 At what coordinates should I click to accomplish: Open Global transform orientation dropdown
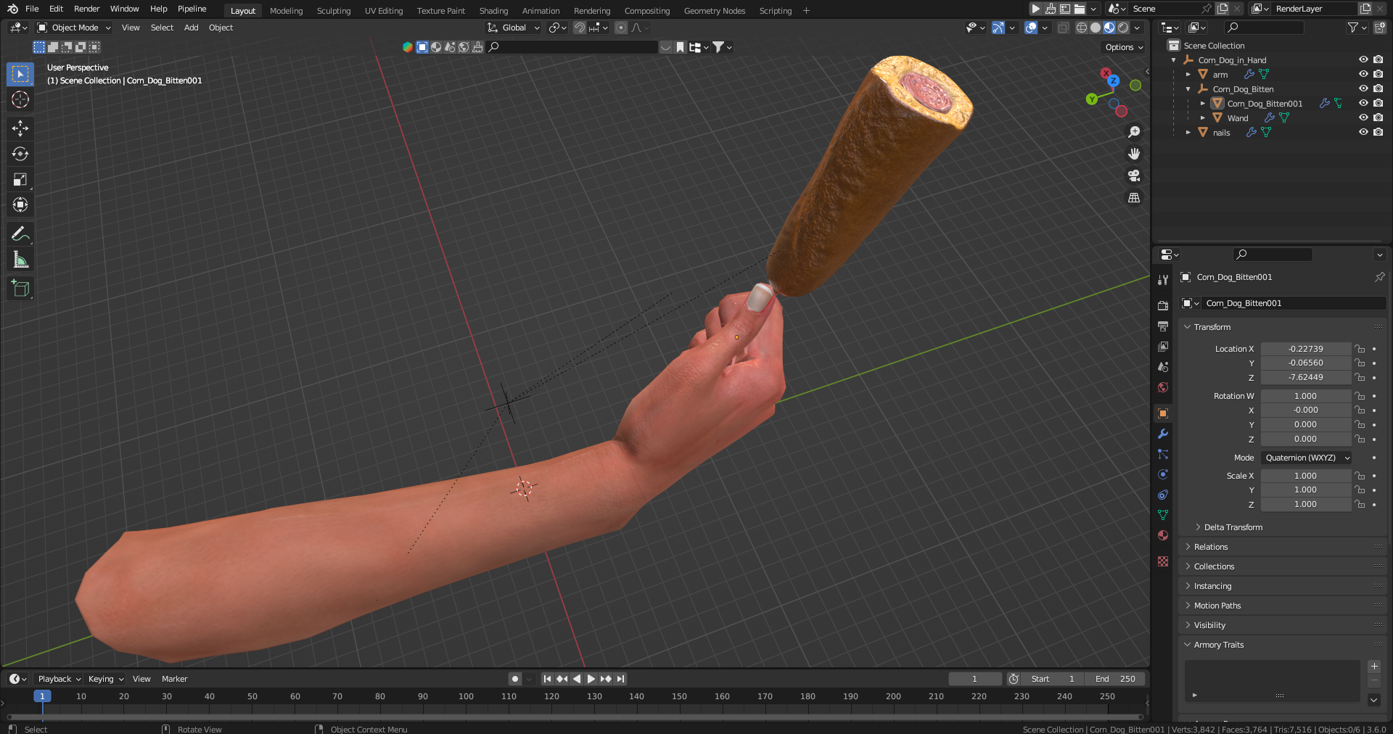coord(514,28)
